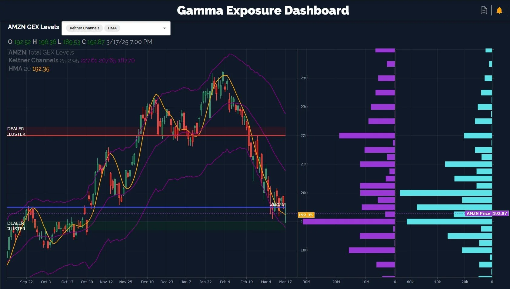Click the orange alerts bell icon
Viewport: 510px width, 289px height.
(x=499, y=11)
